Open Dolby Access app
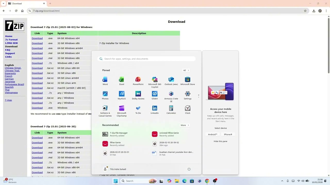330x185 pixels. pyautogui.click(x=138, y=95)
